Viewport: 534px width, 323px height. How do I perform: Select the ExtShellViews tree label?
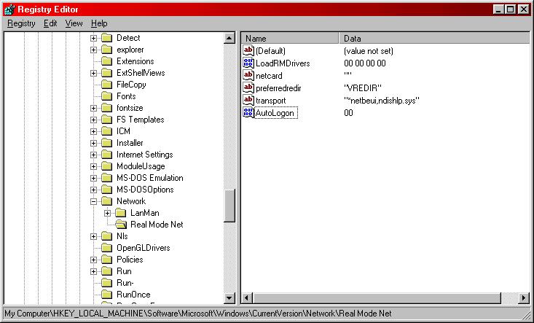coord(141,73)
